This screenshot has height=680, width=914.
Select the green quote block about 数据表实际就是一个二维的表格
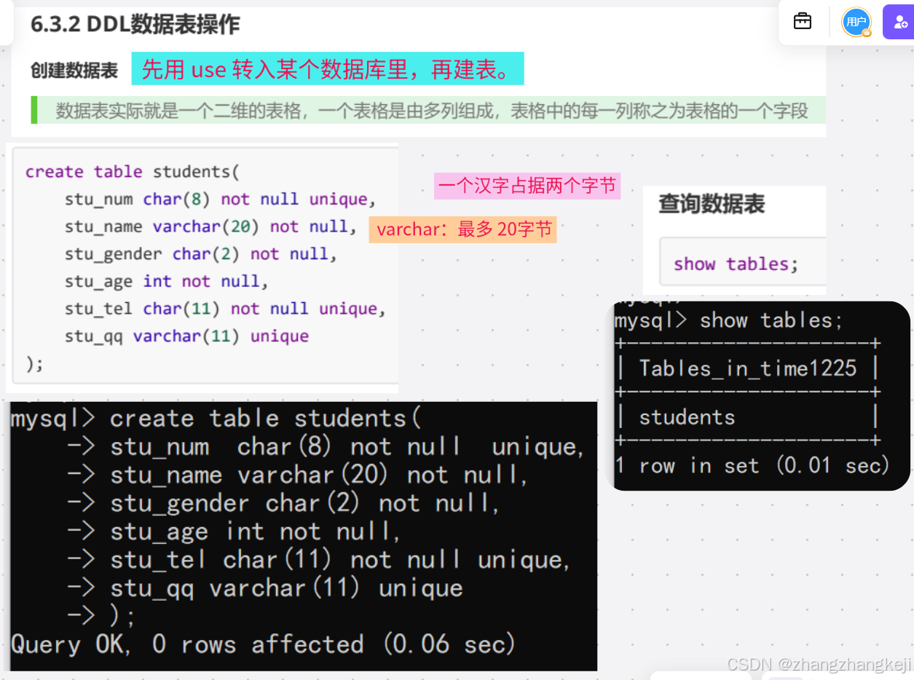pyautogui.click(x=428, y=111)
